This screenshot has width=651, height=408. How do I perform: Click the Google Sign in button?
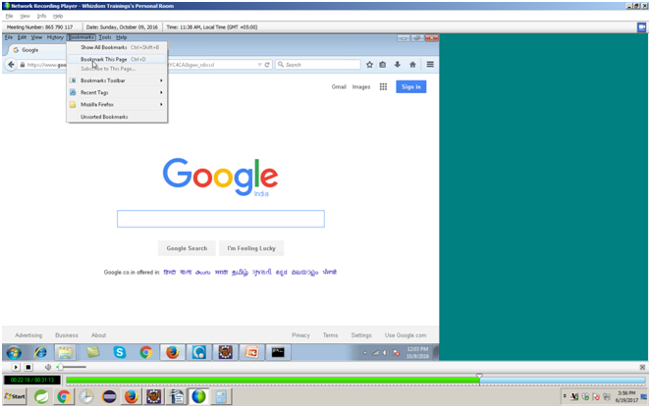point(411,86)
